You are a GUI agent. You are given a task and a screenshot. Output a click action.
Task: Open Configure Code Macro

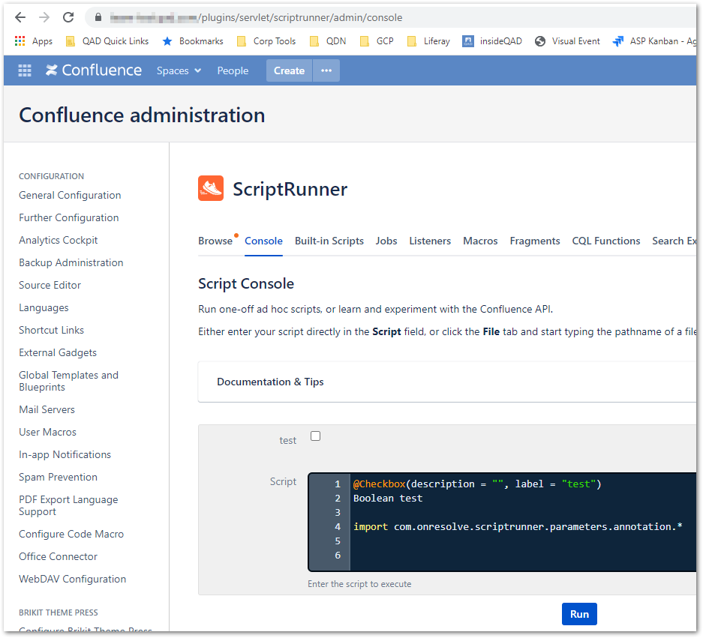point(71,534)
